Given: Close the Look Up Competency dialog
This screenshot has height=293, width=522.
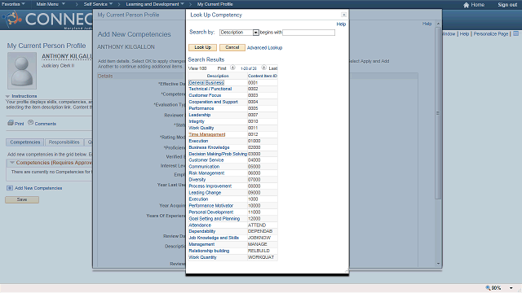Looking at the screenshot, I should click(343, 15).
